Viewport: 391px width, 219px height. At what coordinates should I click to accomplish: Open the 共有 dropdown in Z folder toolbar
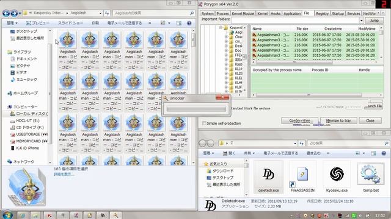point(249,153)
